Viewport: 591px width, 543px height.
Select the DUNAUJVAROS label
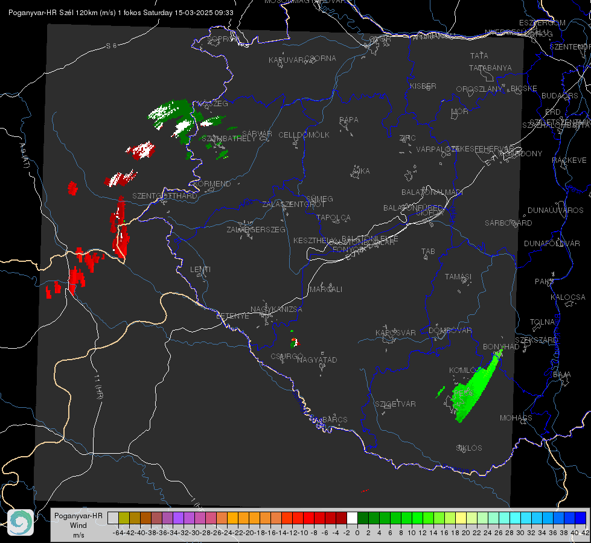(x=555, y=211)
